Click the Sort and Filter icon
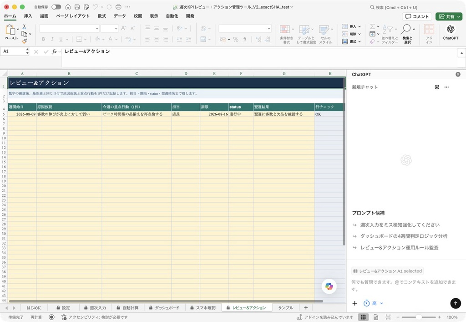The height and width of the screenshot is (322, 466). 388,30
